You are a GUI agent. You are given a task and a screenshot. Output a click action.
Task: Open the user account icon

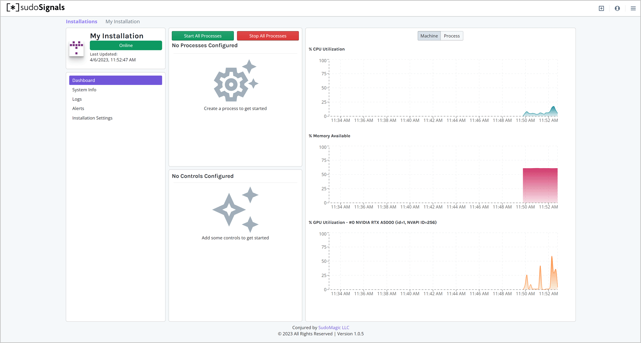(x=617, y=8)
